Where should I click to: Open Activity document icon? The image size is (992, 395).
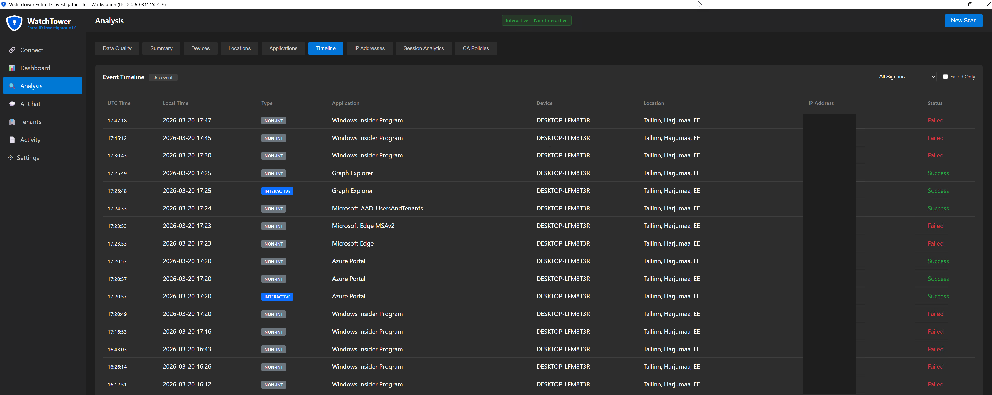(12, 140)
